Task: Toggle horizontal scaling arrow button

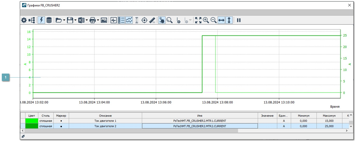Action: (221, 20)
